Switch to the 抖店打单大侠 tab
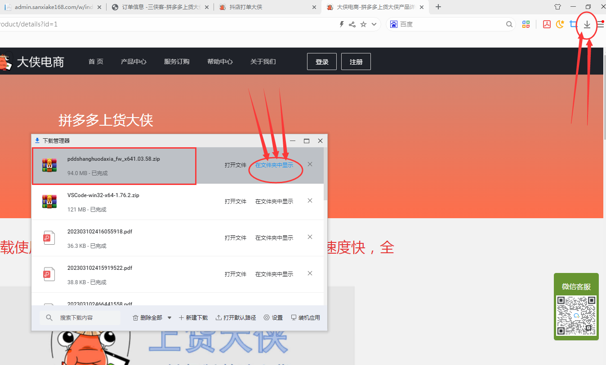Viewport: 606px width, 365px height. (267, 7)
